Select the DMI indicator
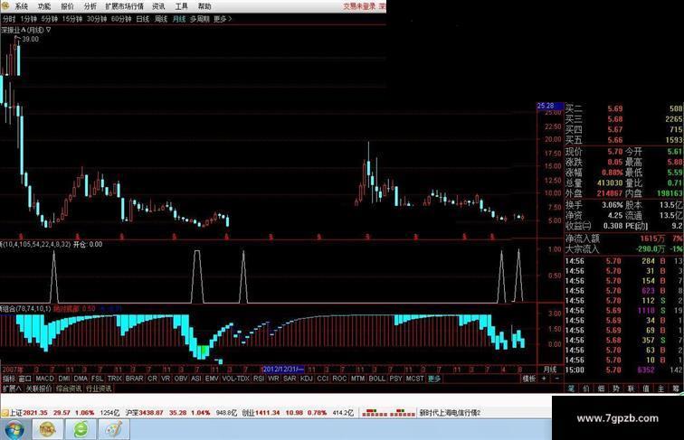Image resolution: width=684 pixels, height=440 pixels. click(x=63, y=379)
